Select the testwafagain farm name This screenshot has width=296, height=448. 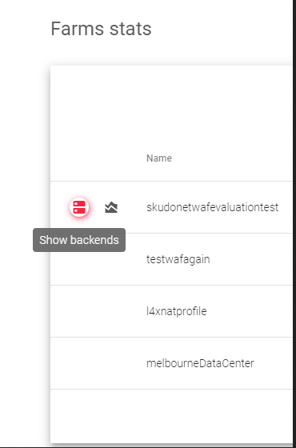[178, 259]
